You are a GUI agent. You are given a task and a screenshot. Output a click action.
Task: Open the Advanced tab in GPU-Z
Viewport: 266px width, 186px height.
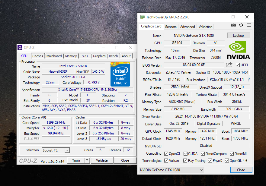point(187,27)
